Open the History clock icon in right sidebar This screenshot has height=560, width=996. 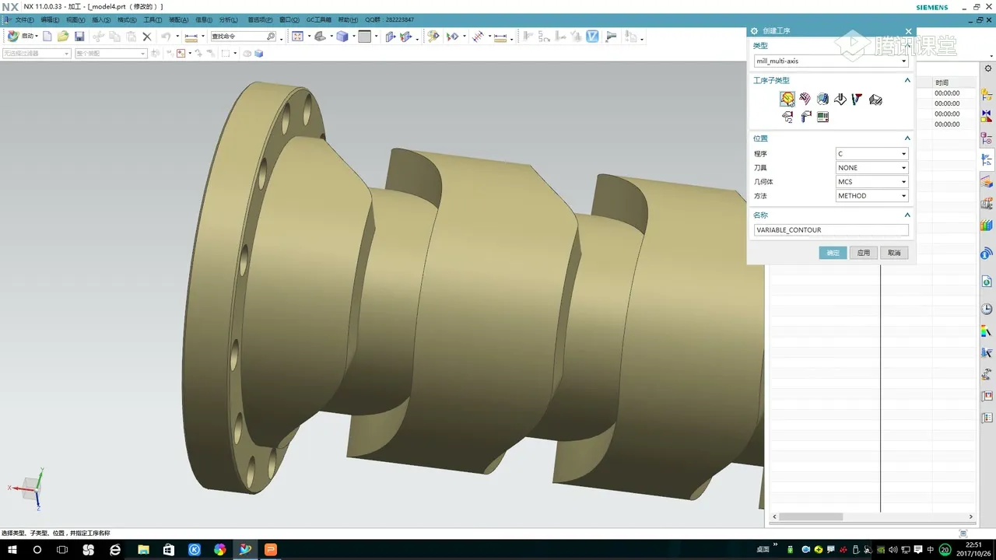(987, 309)
